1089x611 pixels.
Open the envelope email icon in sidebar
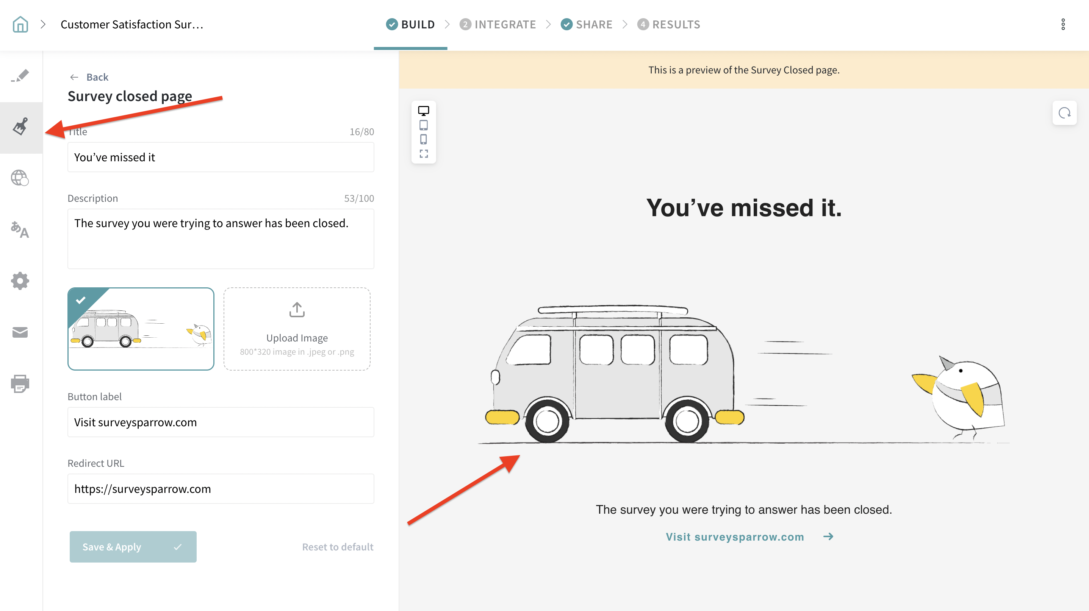click(20, 332)
